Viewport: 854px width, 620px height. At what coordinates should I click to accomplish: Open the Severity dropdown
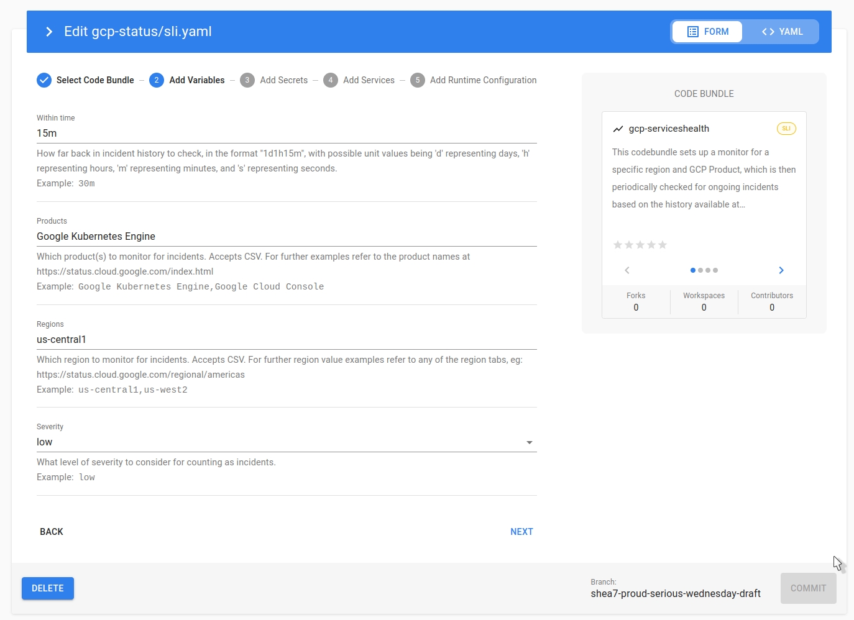pos(530,442)
